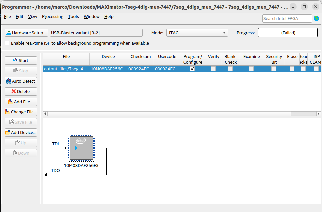Open the Add File dialog
322x212 pixels.
pyautogui.click(x=21, y=102)
